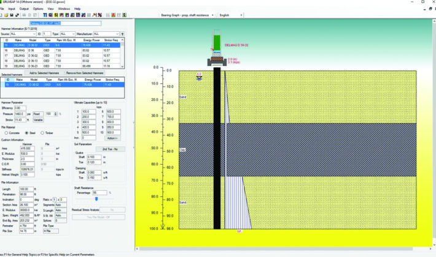
Task: Adjust the Shaft Resistance percentage slider
Action: (x=96, y=199)
